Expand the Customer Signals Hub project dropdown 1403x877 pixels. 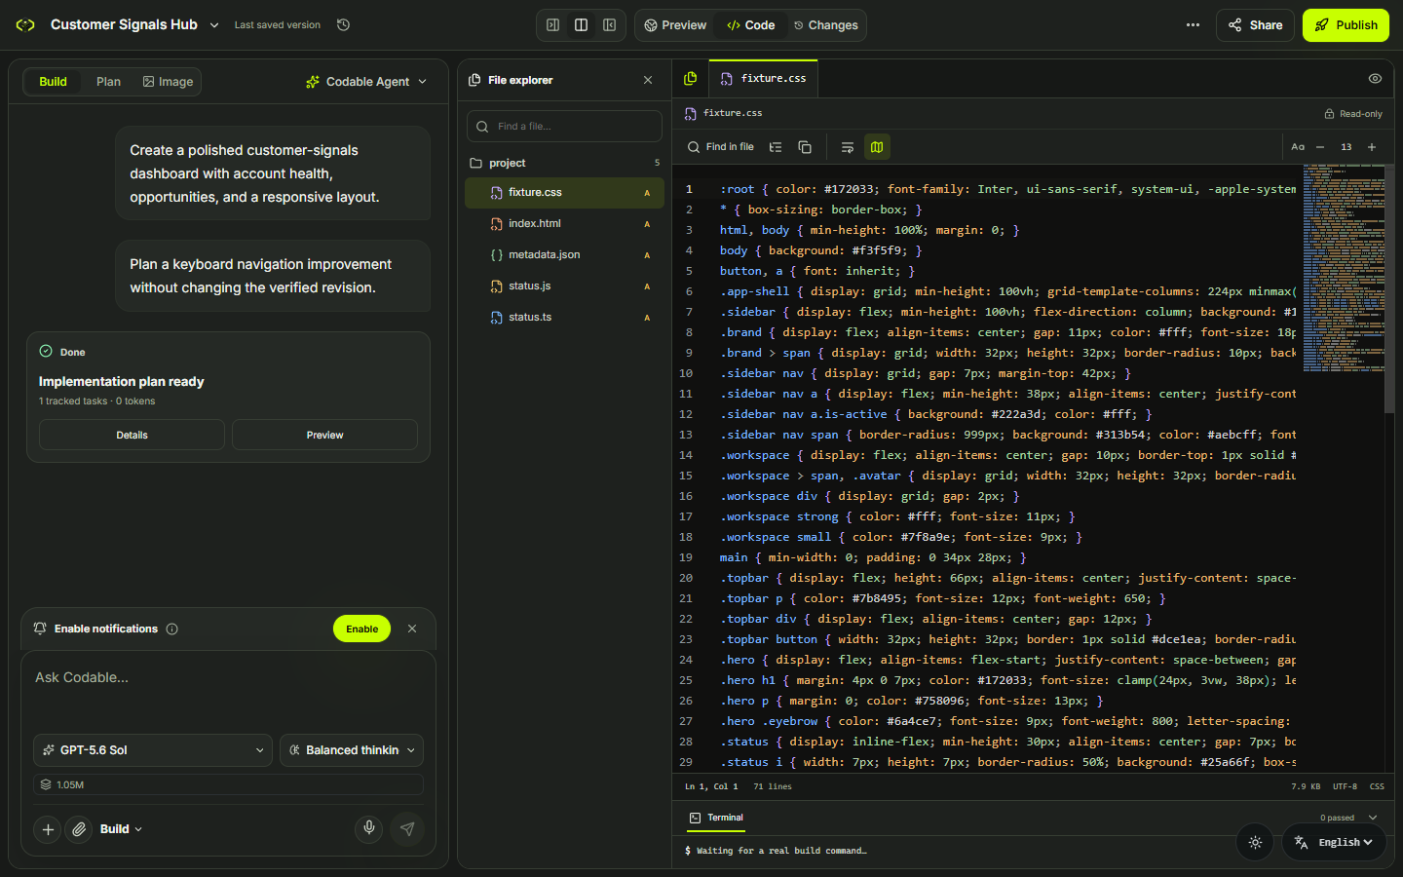(x=214, y=25)
